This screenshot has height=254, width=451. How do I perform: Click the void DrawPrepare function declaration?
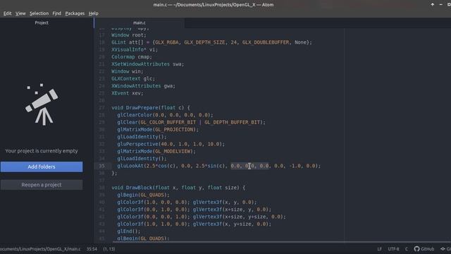150,108
